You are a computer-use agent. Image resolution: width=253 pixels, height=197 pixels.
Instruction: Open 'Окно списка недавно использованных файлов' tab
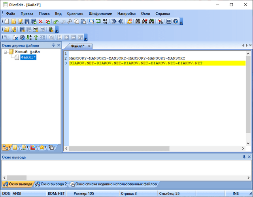point(113,184)
